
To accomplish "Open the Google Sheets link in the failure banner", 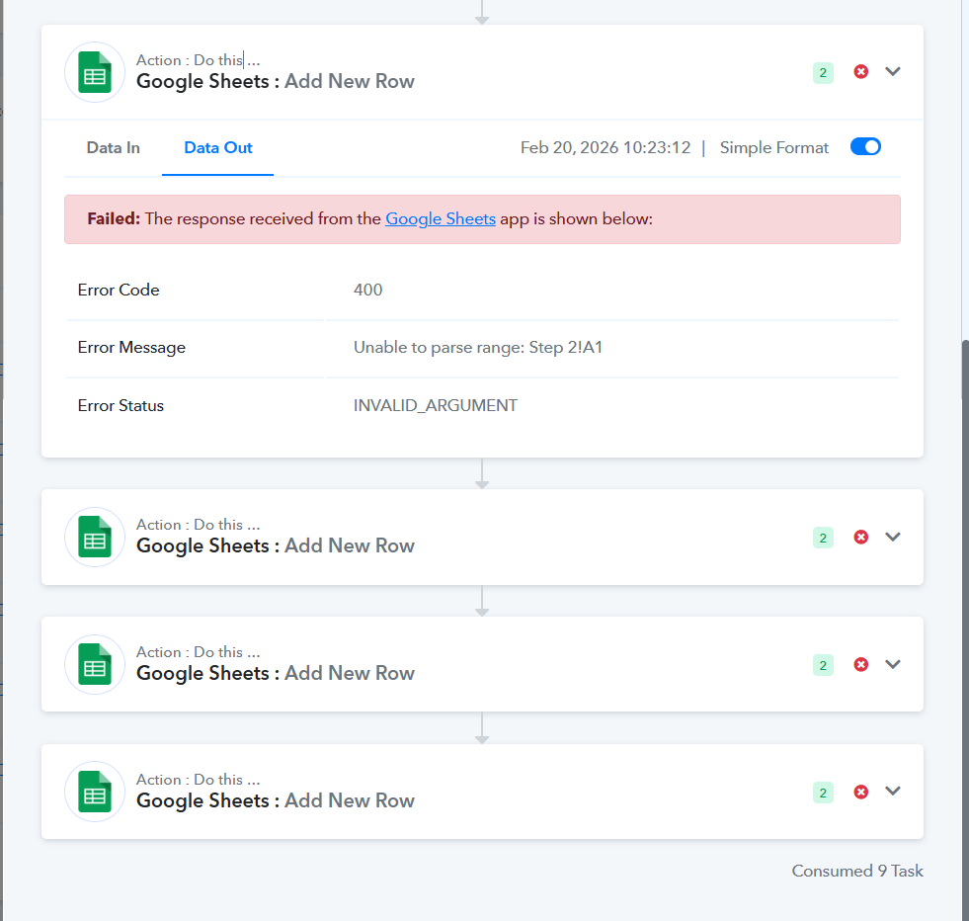I will point(441,218).
